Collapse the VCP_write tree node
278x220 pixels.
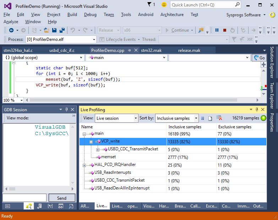pyautogui.click(x=91, y=141)
